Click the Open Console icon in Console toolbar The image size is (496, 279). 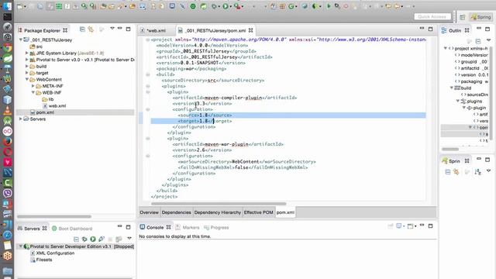[x=410, y=226]
